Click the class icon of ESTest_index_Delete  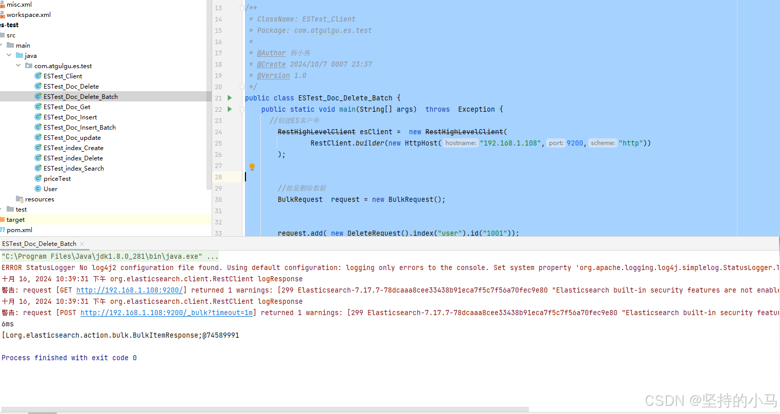click(38, 158)
